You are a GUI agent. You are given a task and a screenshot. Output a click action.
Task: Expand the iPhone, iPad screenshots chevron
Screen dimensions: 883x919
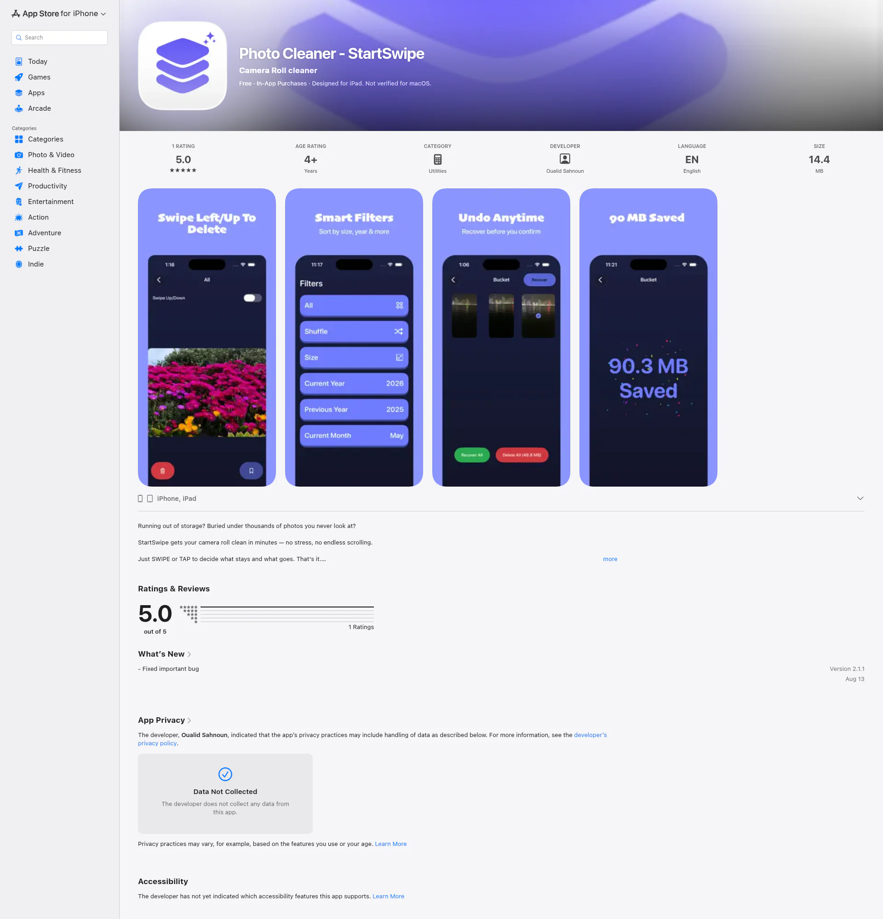click(x=860, y=499)
